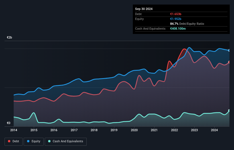
Task: Click the €1.952b equity value in tooltip
Action: 176,19
